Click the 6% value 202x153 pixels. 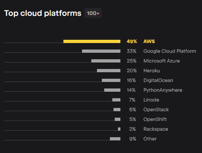(x=133, y=110)
